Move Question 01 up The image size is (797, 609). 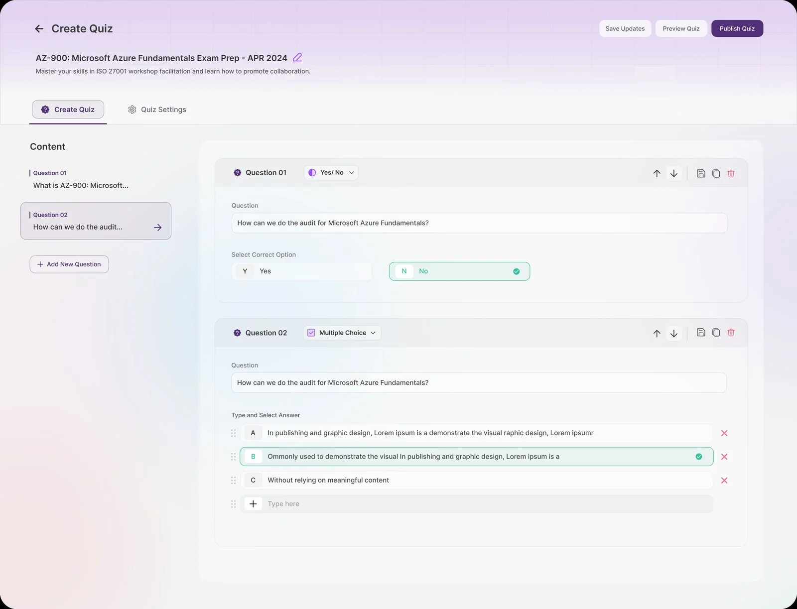(x=657, y=173)
